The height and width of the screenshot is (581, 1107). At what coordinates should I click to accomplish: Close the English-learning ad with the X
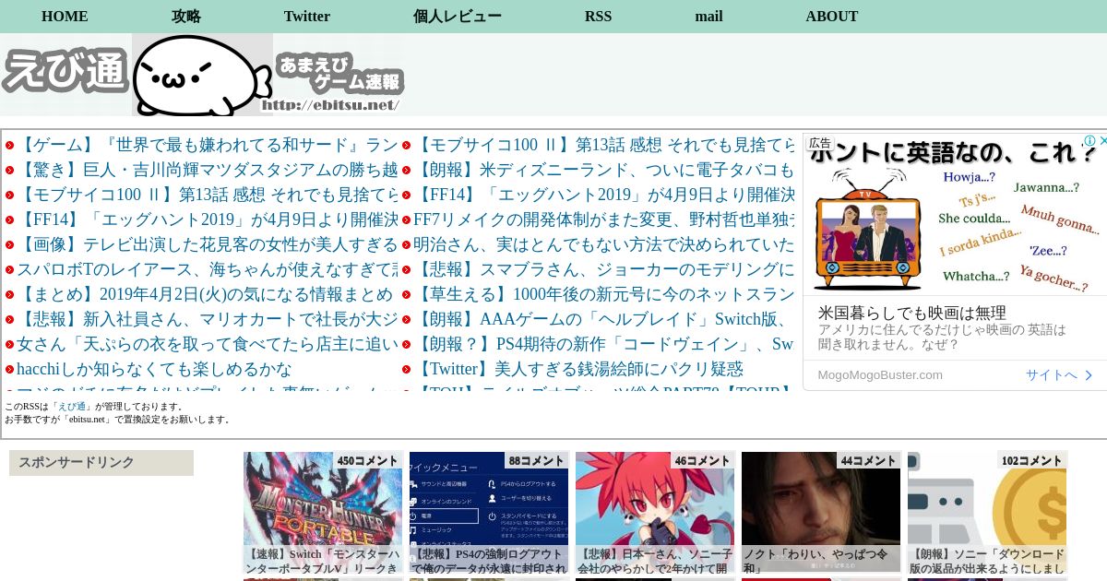1101,141
